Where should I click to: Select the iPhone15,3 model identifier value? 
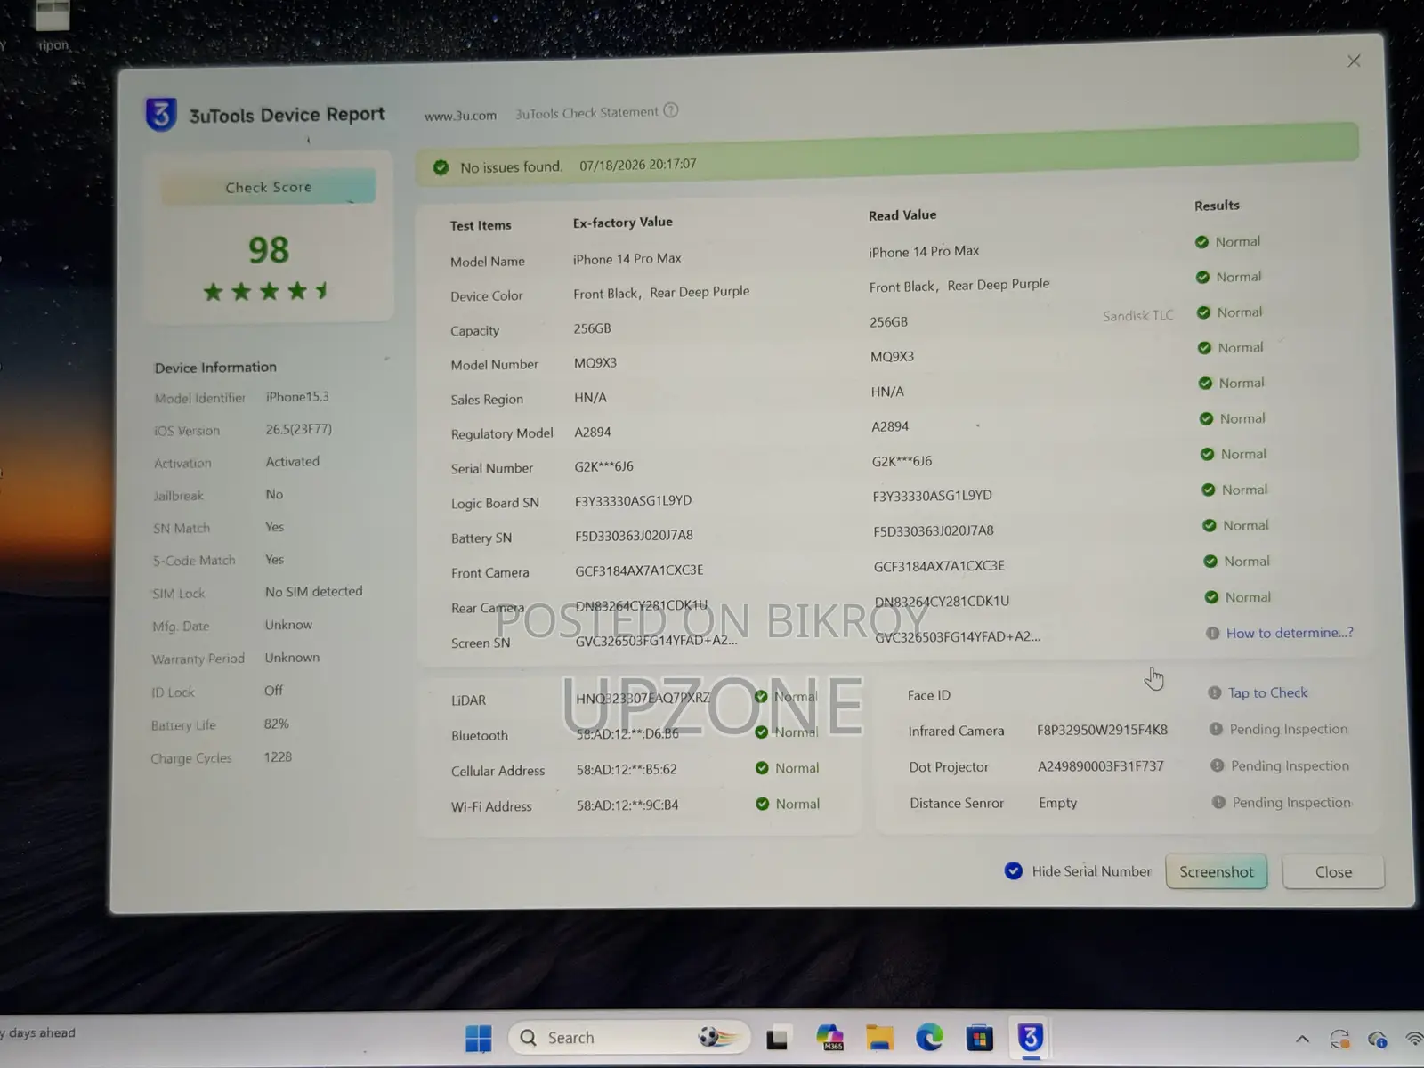[297, 397]
